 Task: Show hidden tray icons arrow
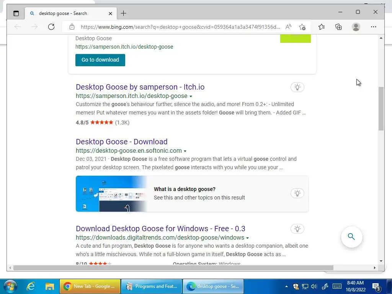point(286,286)
